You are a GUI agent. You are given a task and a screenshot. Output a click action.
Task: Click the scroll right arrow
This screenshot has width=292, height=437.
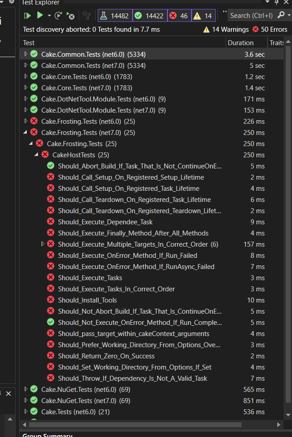tap(279, 424)
